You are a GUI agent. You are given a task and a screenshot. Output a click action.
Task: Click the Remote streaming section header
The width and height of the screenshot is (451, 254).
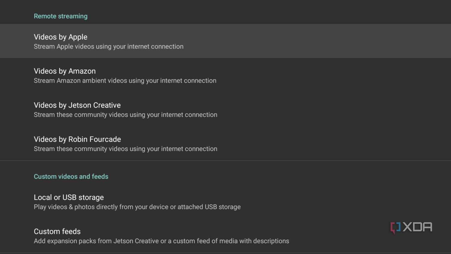click(x=60, y=16)
